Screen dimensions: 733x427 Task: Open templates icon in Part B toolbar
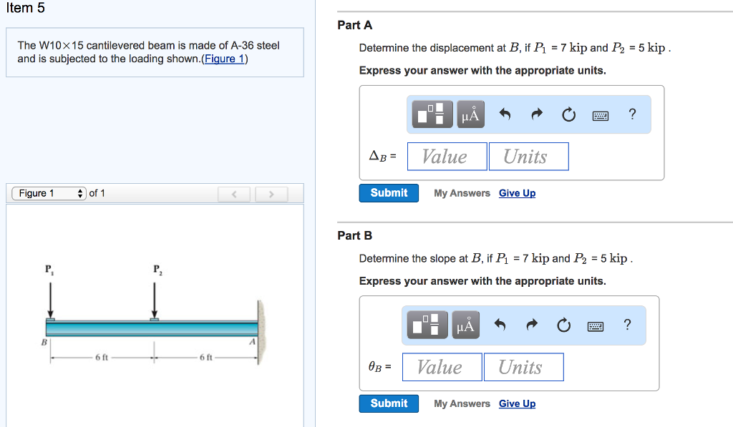427,325
